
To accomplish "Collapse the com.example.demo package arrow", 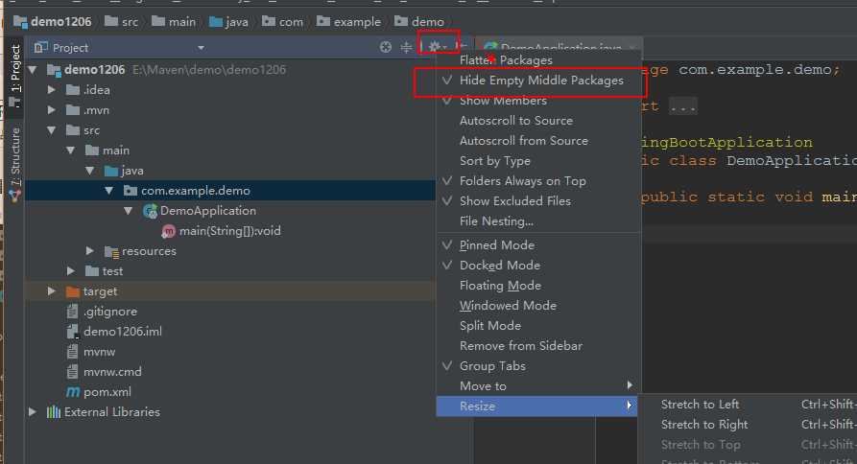I will 108,191.
